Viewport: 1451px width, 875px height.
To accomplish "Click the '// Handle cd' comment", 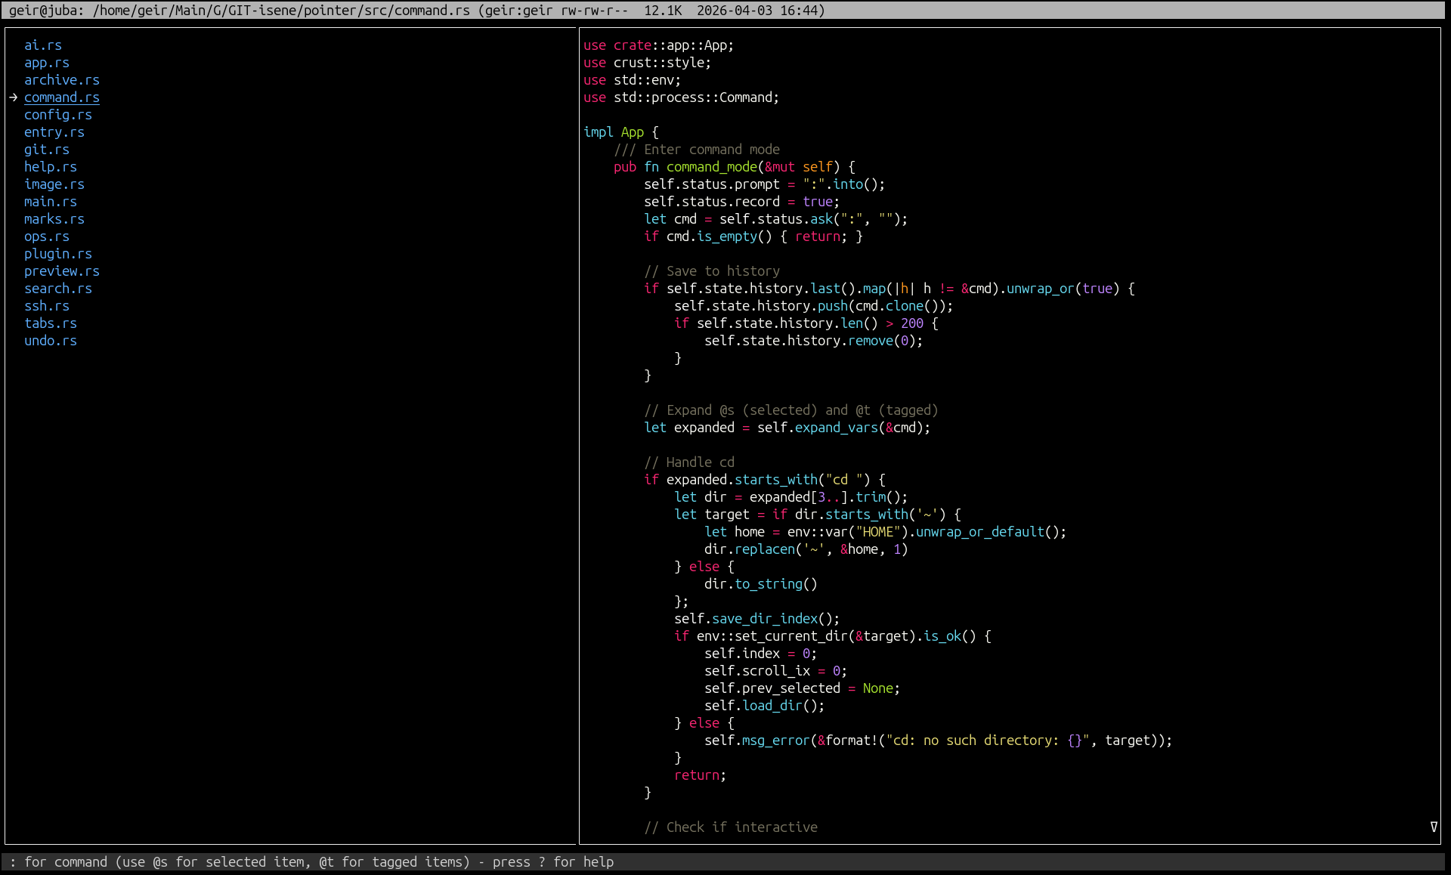I will pos(689,462).
